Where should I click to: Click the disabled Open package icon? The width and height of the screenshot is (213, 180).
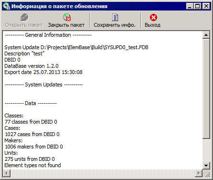click(x=24, y=18)
